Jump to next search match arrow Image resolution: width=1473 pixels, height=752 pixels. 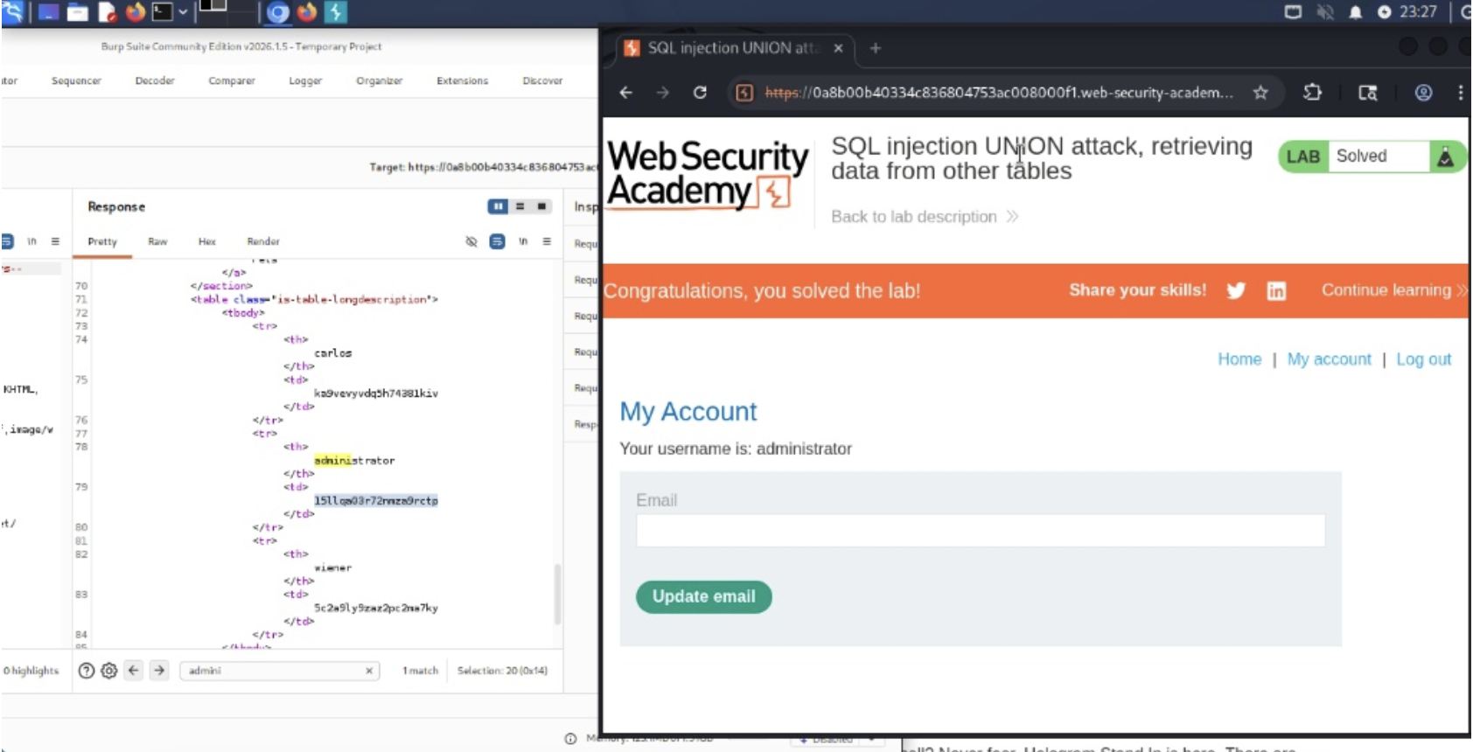pos(159,671)
